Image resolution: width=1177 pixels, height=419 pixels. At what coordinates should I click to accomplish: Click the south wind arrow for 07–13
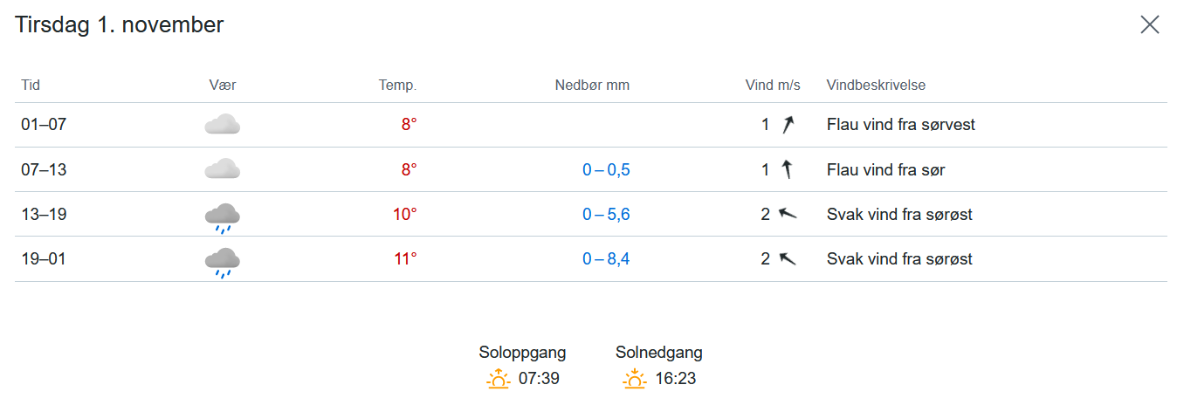coord(787,169)
